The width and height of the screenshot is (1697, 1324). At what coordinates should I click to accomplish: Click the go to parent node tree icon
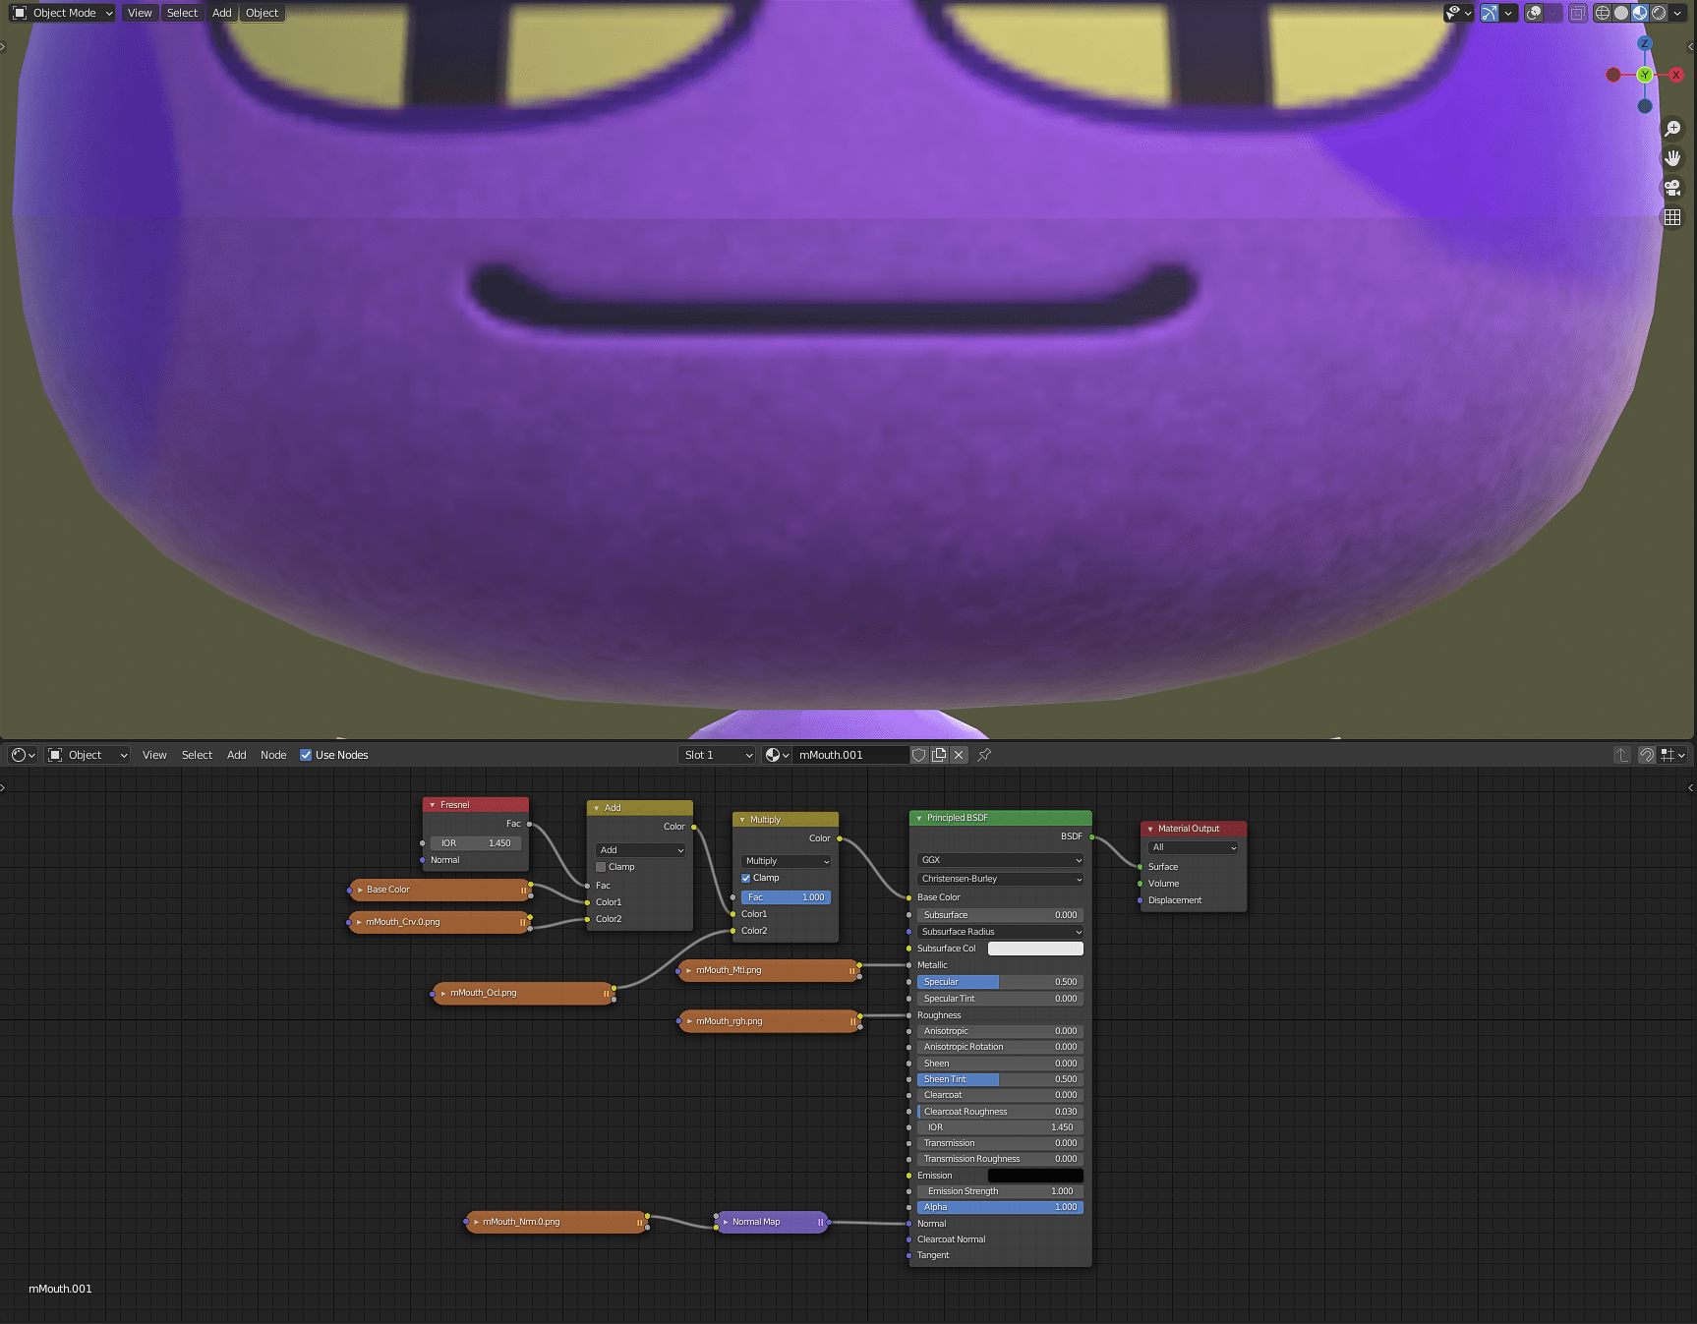pyautogui.click(x=1622, y=755)
